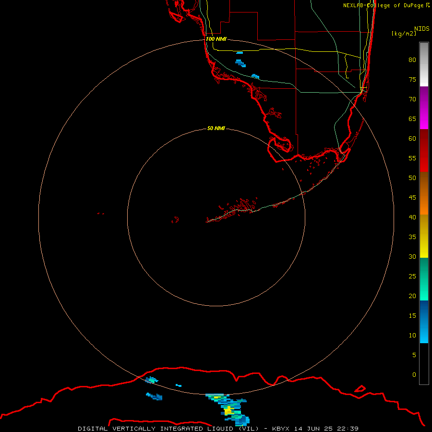Select the 45 value on the VIL scale
The height and width of the screenshot is (432, 432).
click(x=412, y=198)
